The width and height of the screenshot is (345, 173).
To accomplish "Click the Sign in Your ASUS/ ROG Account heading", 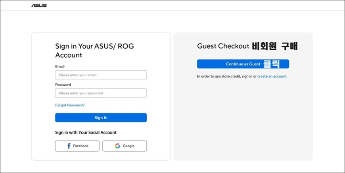I will coord(94,51).
